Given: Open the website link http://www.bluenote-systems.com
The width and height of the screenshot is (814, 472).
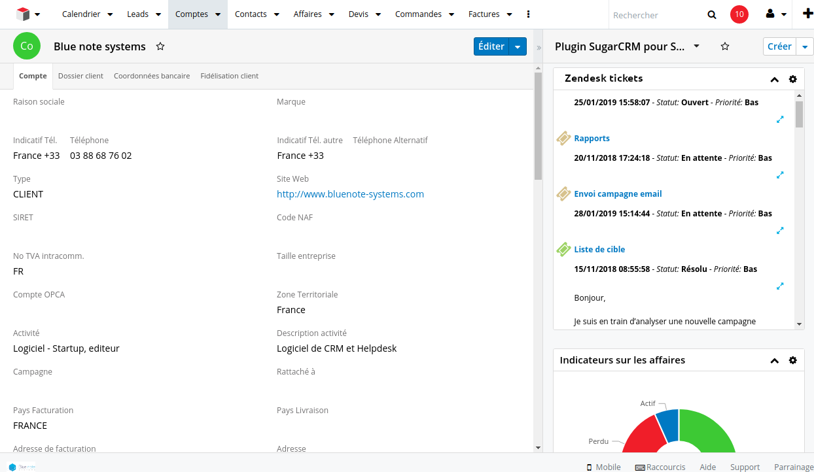Looking at the screenshot, I should (x=350, y=194).
